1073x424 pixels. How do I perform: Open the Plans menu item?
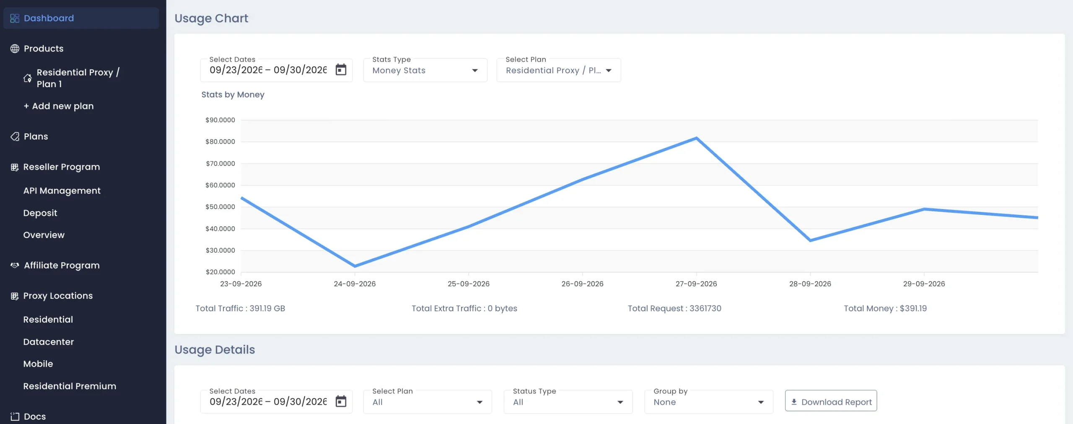pyautogui.click(x=36, y=137)
